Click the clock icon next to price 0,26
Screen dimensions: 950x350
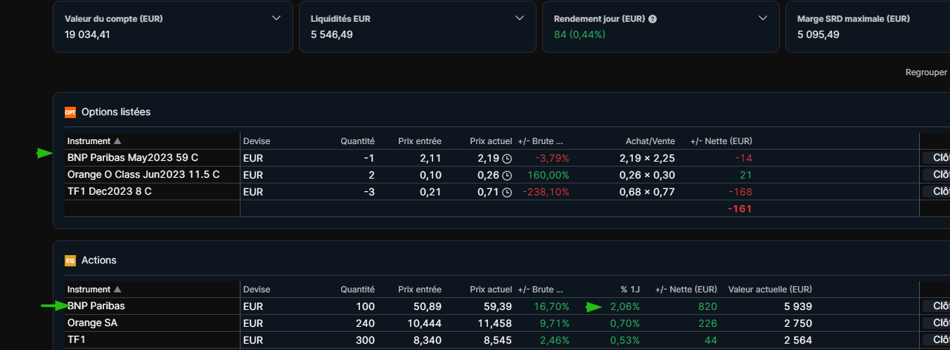coord(507,175)
